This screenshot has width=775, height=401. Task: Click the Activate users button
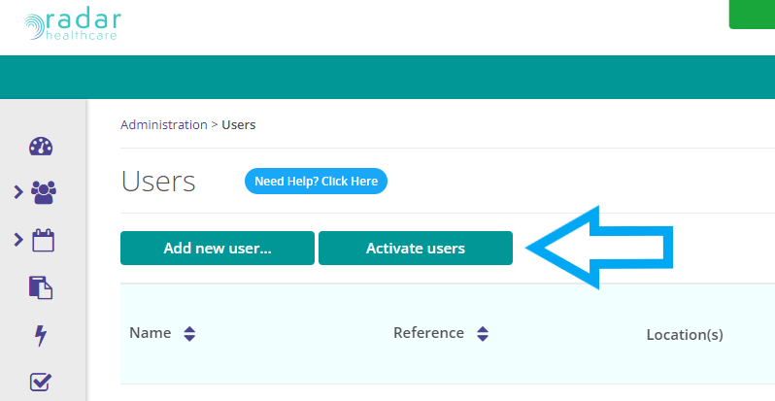416,248
